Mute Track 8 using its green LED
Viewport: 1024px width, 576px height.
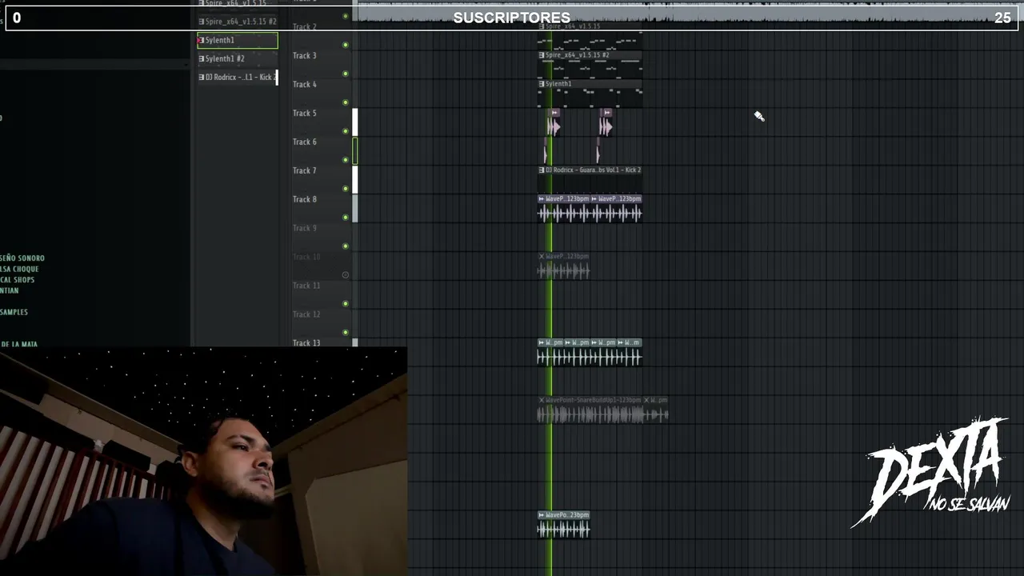coord(346,218)
